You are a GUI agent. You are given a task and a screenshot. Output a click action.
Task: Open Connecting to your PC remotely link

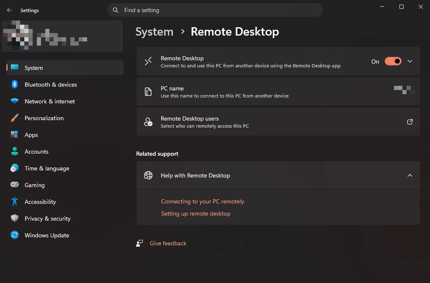pyautogui.click(x=202, y=201)
